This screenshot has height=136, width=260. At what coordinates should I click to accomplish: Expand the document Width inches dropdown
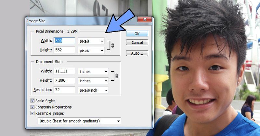click(93, 72)
